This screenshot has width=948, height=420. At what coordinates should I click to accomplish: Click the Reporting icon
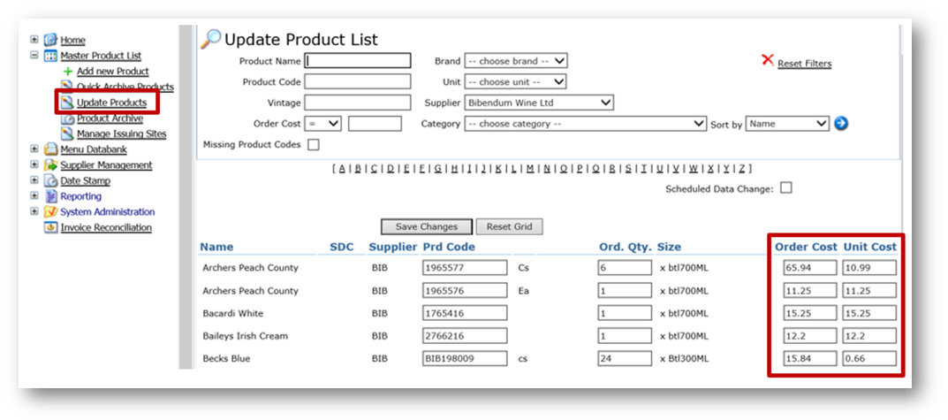[50, 196]
